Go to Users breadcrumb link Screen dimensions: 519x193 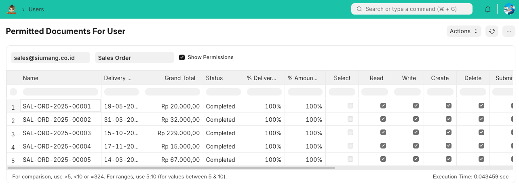36,9
